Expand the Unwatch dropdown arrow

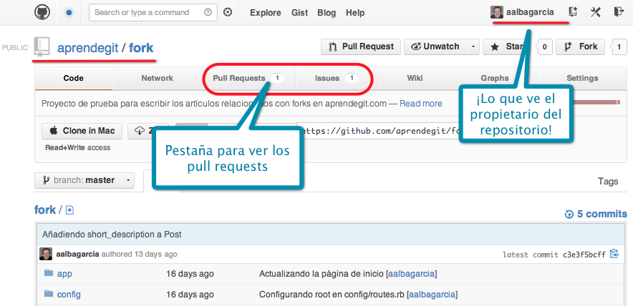tap(473, 46)
